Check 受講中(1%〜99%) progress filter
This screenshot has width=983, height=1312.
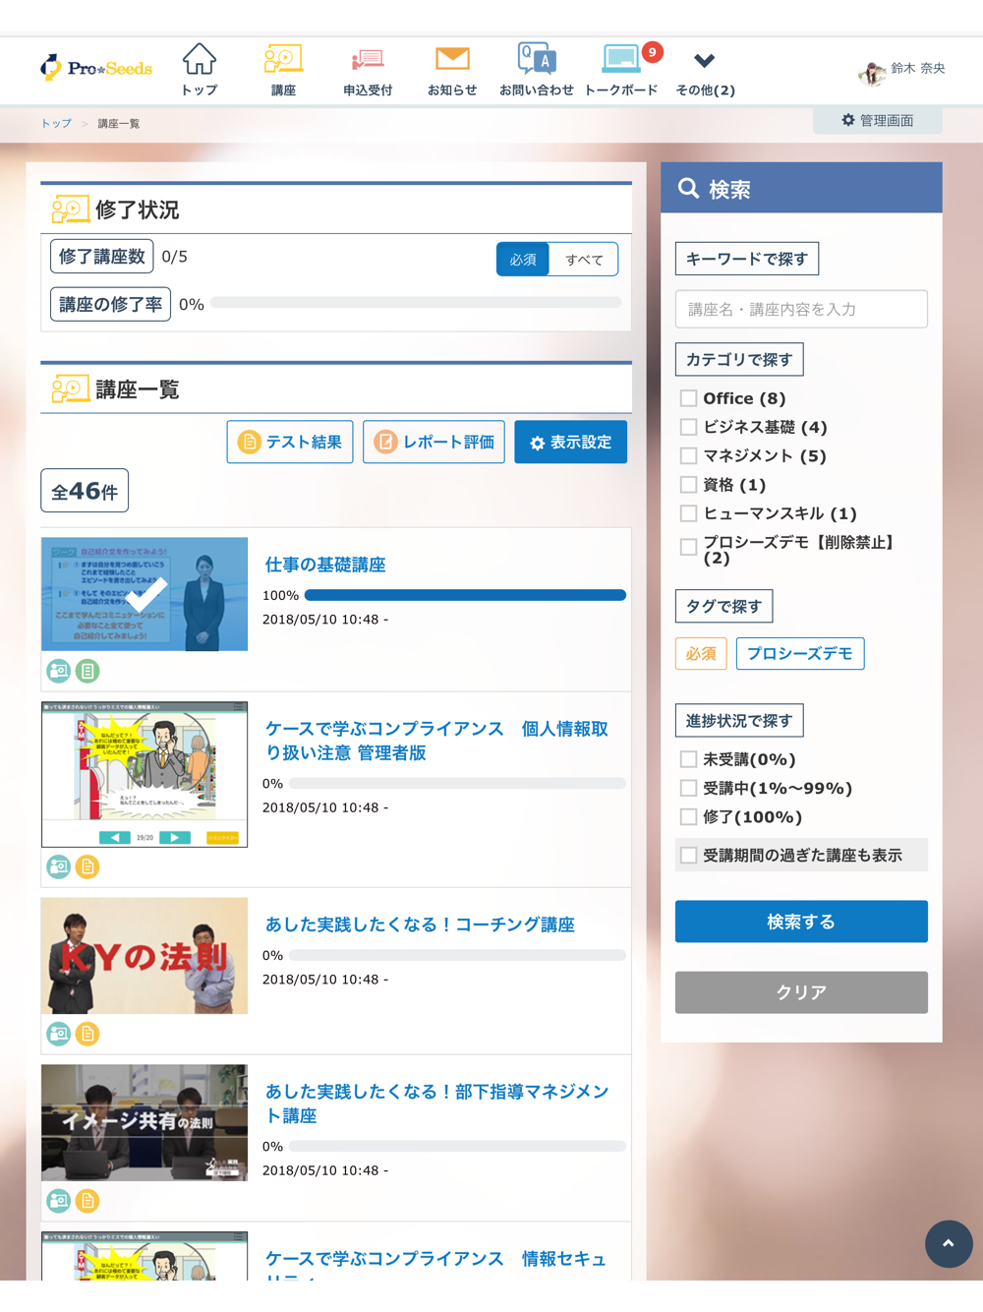tap(689, 788)
